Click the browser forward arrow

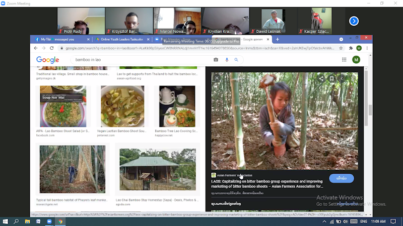coord(44,48)
